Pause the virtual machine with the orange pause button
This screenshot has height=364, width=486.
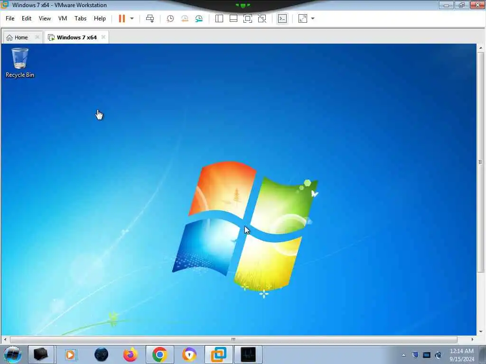tap(122, 18)
